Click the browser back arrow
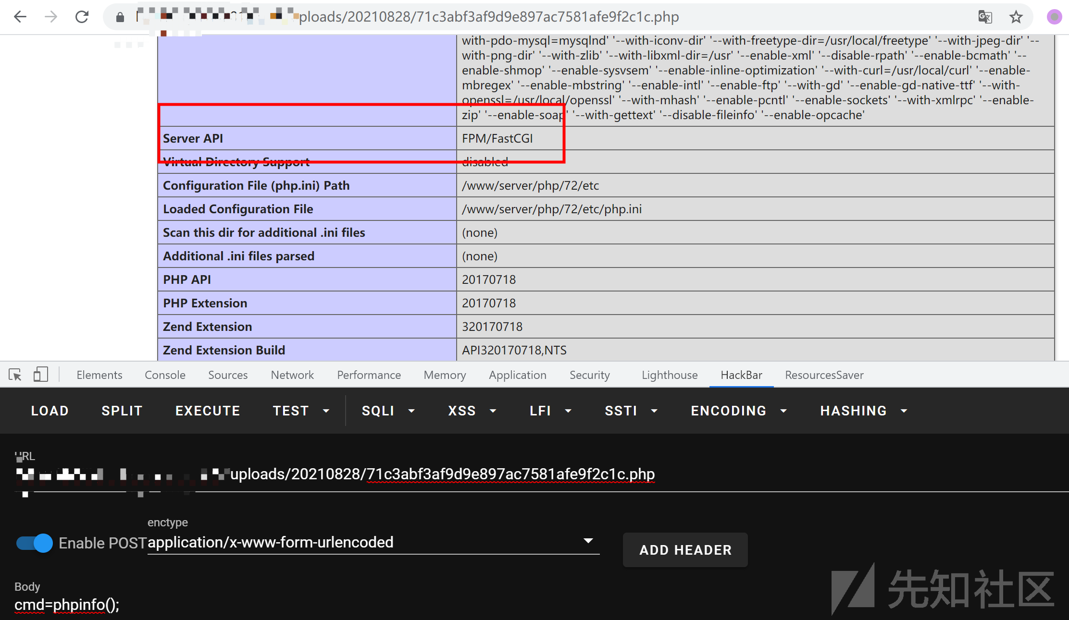The image size is (1069, 620). pos(20,17)
